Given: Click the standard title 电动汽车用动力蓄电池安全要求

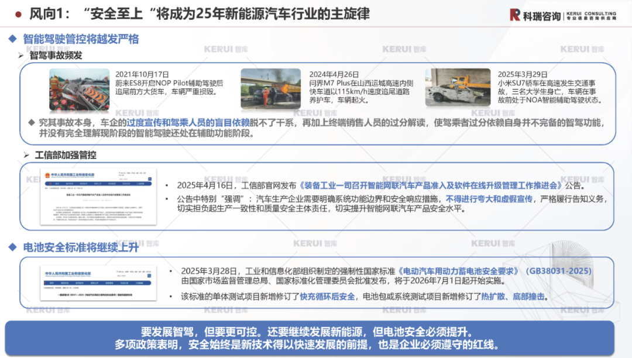Looking at the screenshot, I should click(x=458, y=271).
